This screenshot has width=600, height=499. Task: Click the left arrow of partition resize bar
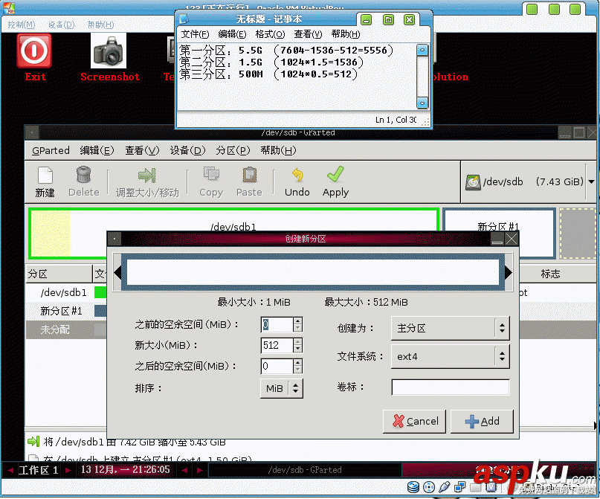[x=117, y=272]
